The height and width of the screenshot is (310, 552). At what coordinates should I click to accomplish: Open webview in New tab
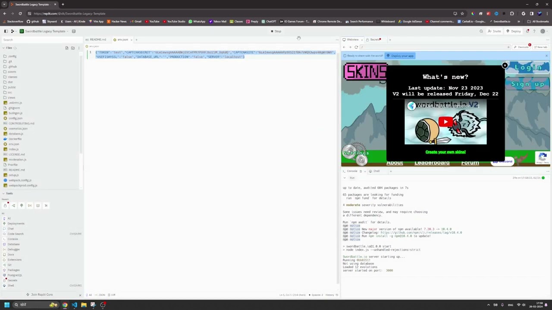[541, 47]
